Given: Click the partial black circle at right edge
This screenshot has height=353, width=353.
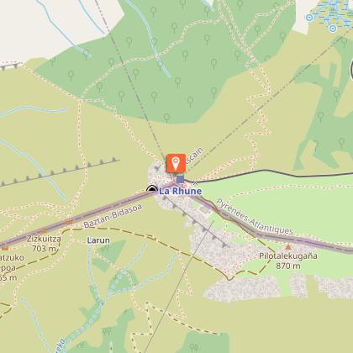Looking at the screenshot, I should tap(351, 70).
